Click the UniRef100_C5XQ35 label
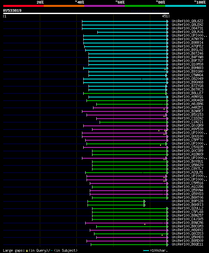Viewport: 209px width, 253px height. (x=187, y=147)
